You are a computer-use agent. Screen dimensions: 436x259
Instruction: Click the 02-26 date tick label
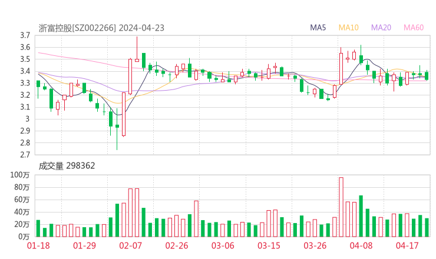coord(176,245)
